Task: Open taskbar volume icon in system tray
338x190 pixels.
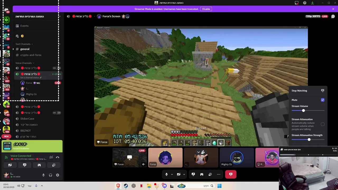Action: 18,186
